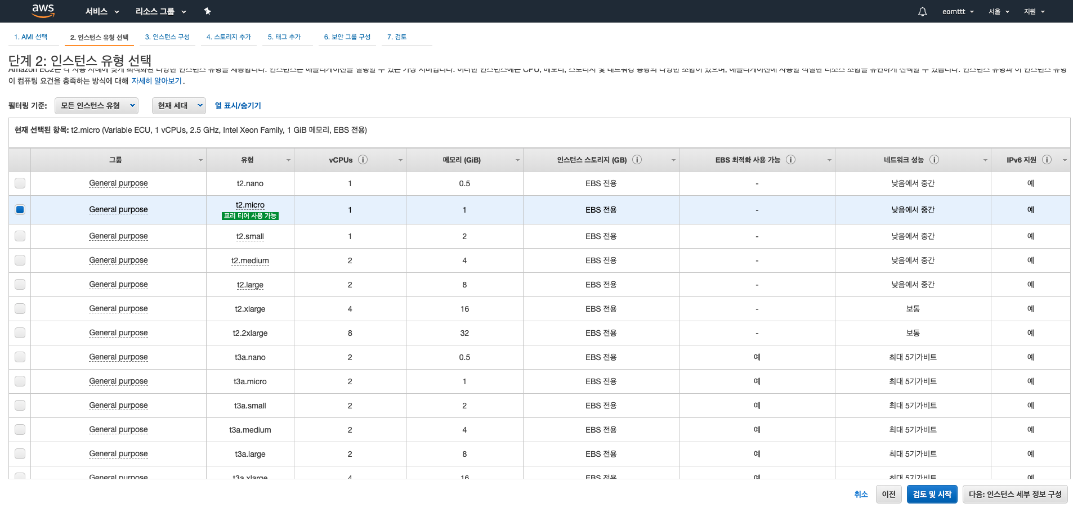Go to step 5. 태그 추가 tab
1073x508 pixels.
click(x=284, y=37)
